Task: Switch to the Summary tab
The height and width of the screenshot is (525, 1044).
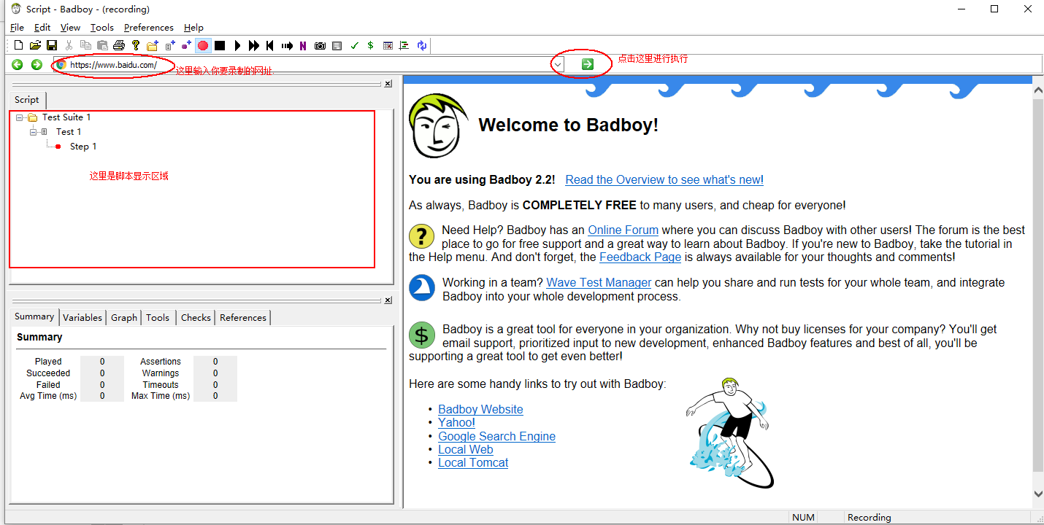Action: (34, 316)
